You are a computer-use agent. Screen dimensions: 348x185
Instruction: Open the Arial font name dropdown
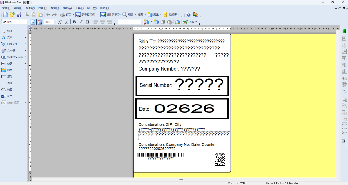[x=28, y=22]
